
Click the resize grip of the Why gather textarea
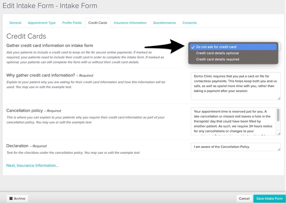click(279, 99)
